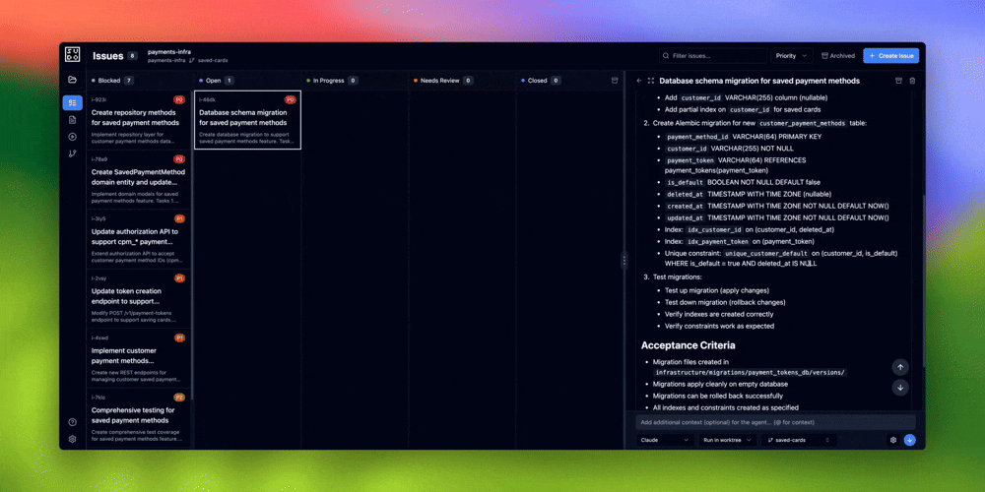Viewport: 985px width, 492px height.
Task: Click P2 badge on Comprehensive testing card
Action: point(179,398)
